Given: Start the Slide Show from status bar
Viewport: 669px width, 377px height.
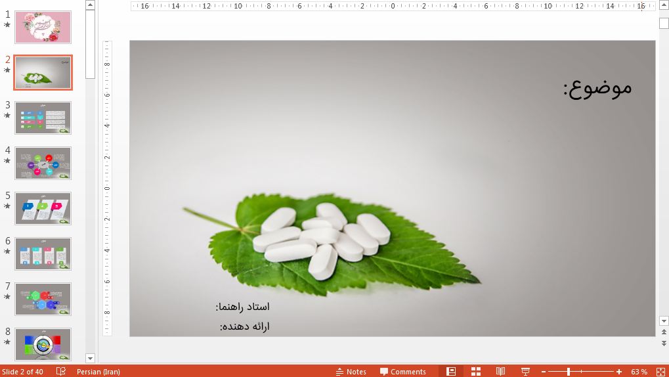Looking at the screenshot, I should (x=525, y=372).
